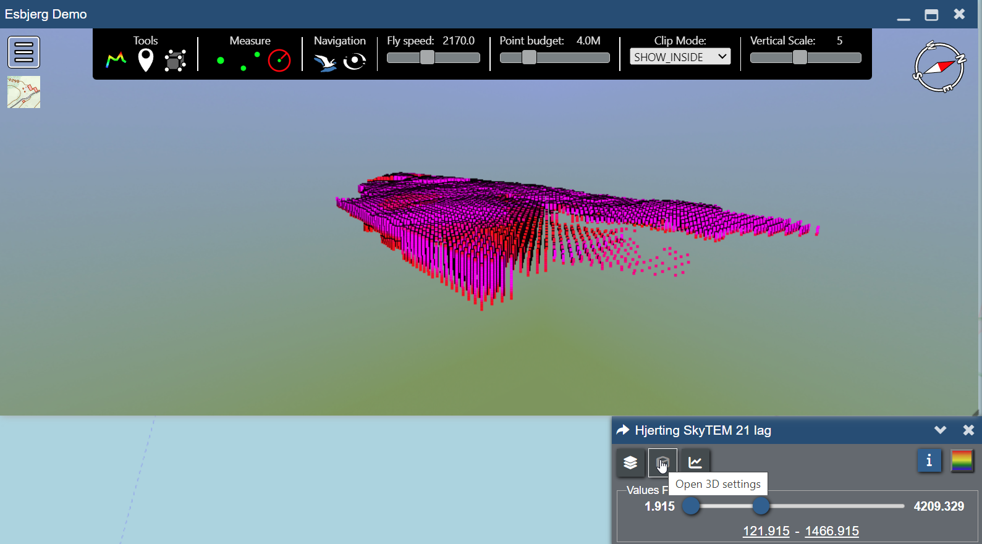Close the Hjerting SkyTEM 21 lag panel

(x=968, y=430)
